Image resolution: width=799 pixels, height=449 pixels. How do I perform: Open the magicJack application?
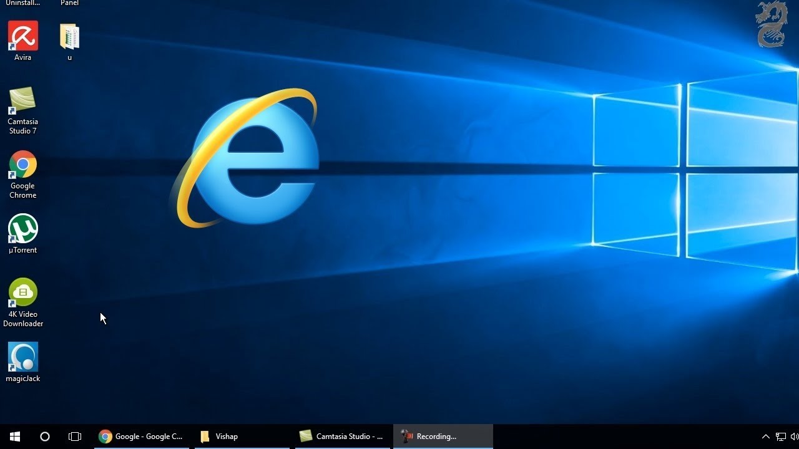tap(22, 357)
